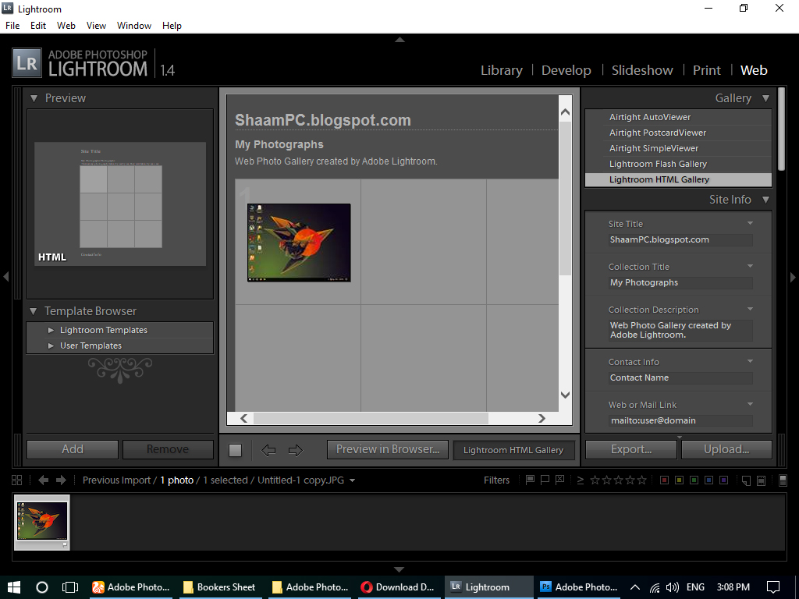Open the Edit menu

(38, 26)
